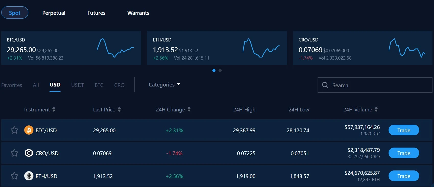This screenshot has height=187, width=434.
Task: Select the All markets filter
Action: 36,85
